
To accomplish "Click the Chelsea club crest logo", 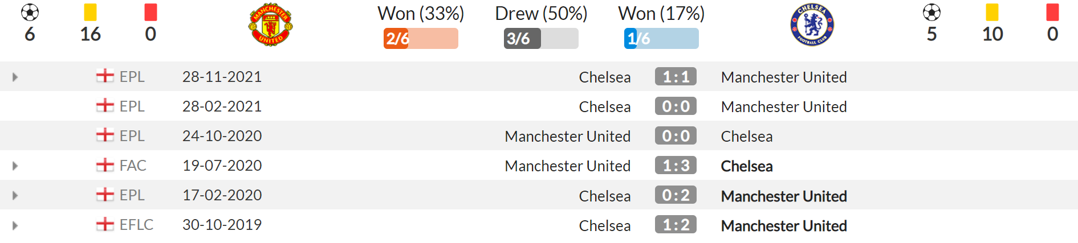I will coord(812,24).
